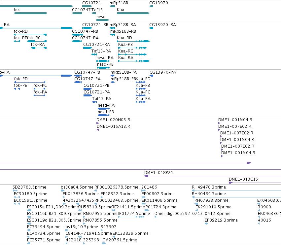Click the CG10721-PA protein label

coord(97,92)
